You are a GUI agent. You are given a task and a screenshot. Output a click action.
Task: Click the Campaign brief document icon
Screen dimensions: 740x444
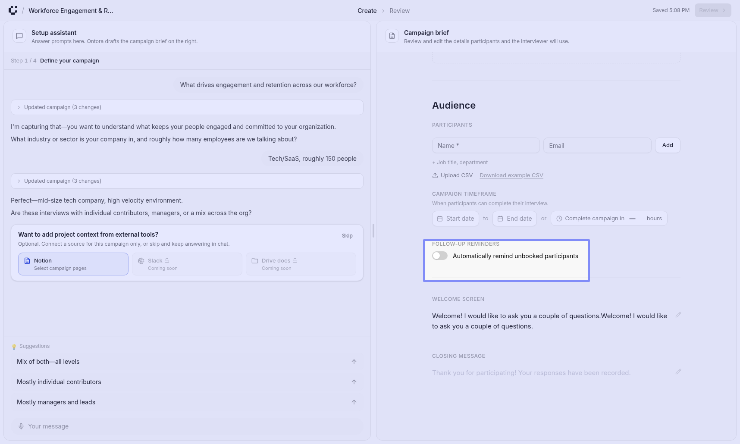392,36
